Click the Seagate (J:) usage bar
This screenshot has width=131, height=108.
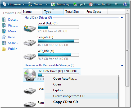coord(58,41)
